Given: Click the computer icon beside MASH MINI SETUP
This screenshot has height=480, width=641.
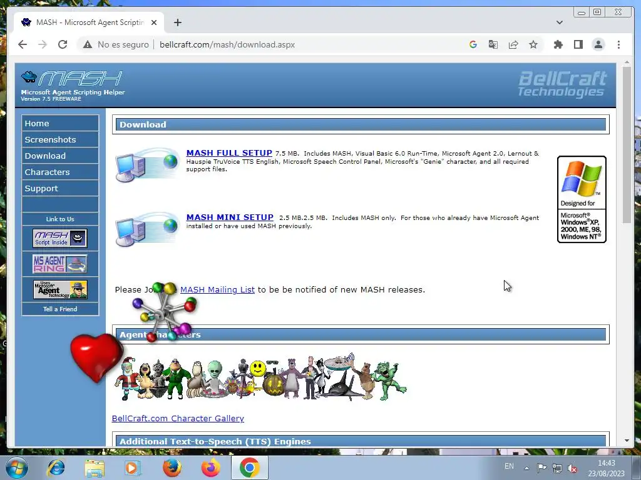Looking at the screenshot, I should [x=147, y=229].
